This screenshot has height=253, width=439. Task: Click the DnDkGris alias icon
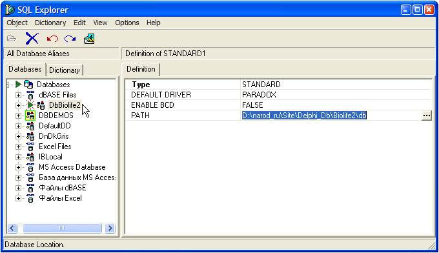click(30, 136)
